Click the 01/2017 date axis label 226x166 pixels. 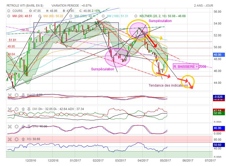[76, 160]
